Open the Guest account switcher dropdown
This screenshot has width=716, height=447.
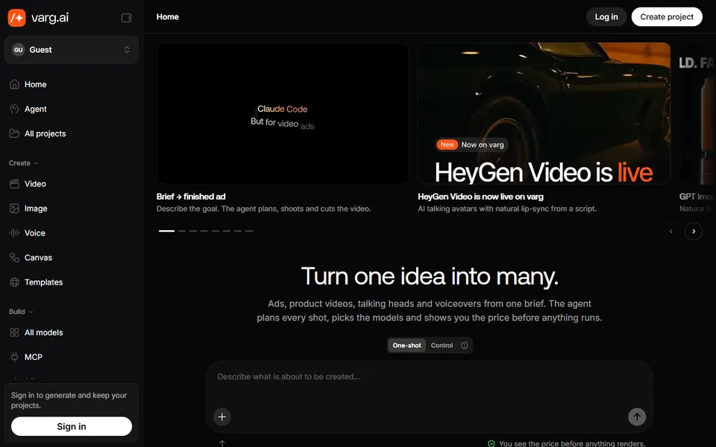pyautogui.click(x=72, y=50)
